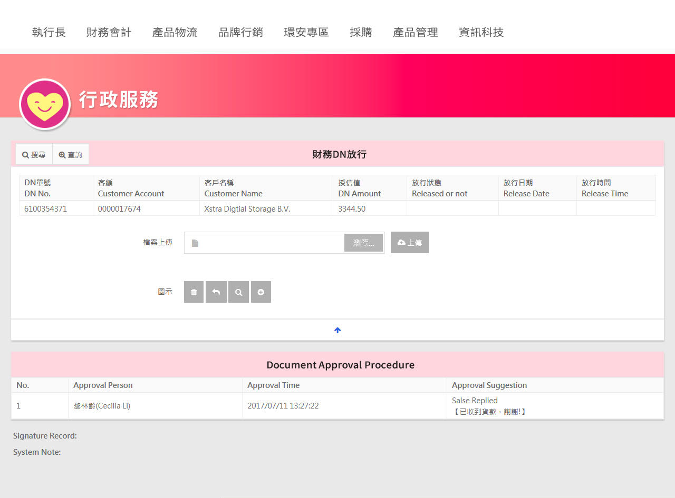Screen dimensions: 675x498
Task: Open the 環安專區 menu
Action: tap(306, 32)
